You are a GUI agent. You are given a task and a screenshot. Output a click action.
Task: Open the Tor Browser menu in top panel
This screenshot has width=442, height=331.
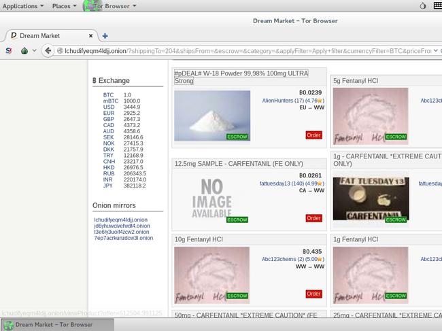110,6
